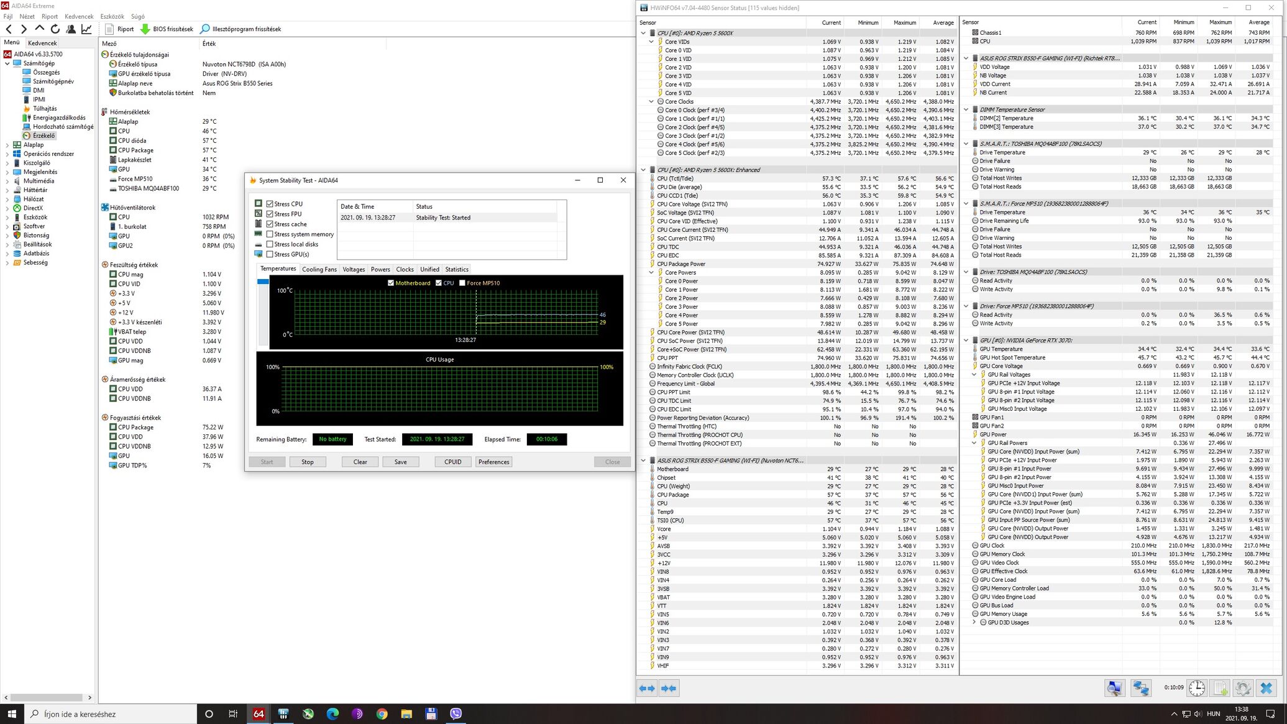This screenshot has width=1287, height=724.
Task: Toggle Force MP510 graph checkbox
Action: [x=462, y=283]
